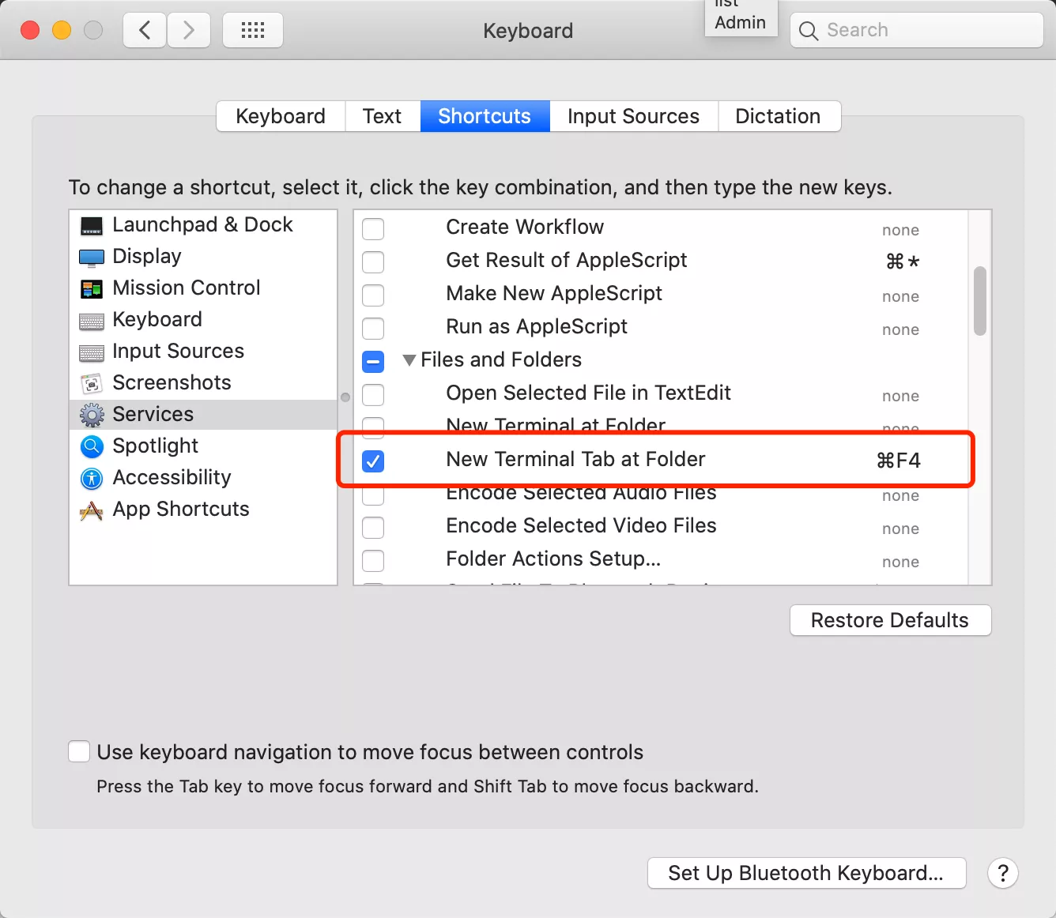Click the ⌘* shortcut for Get Result

tap(903, 261)
